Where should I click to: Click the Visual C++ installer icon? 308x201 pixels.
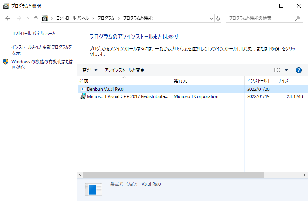click(x=83, y=96)
